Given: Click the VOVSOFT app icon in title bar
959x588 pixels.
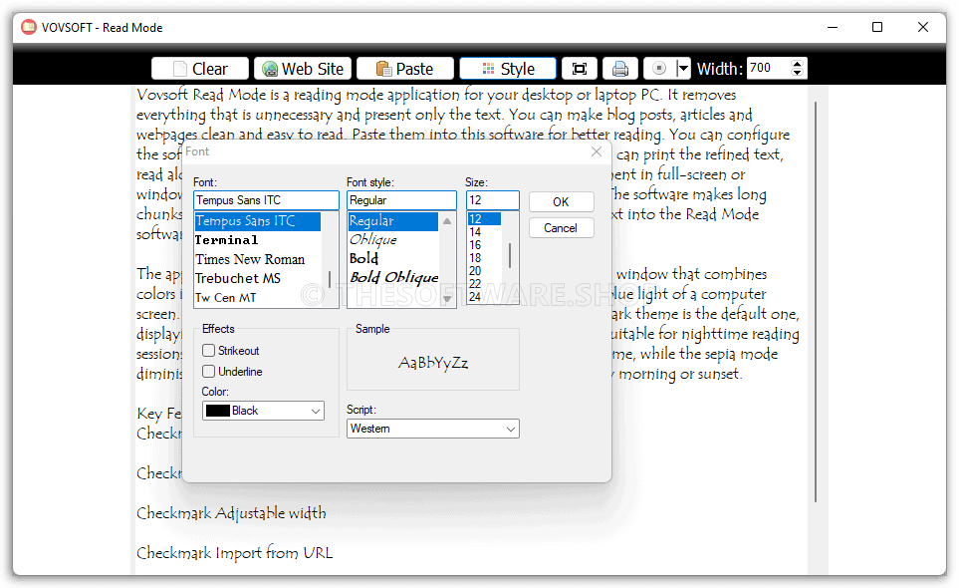Looking at the screenshot, I should point(29,27).
